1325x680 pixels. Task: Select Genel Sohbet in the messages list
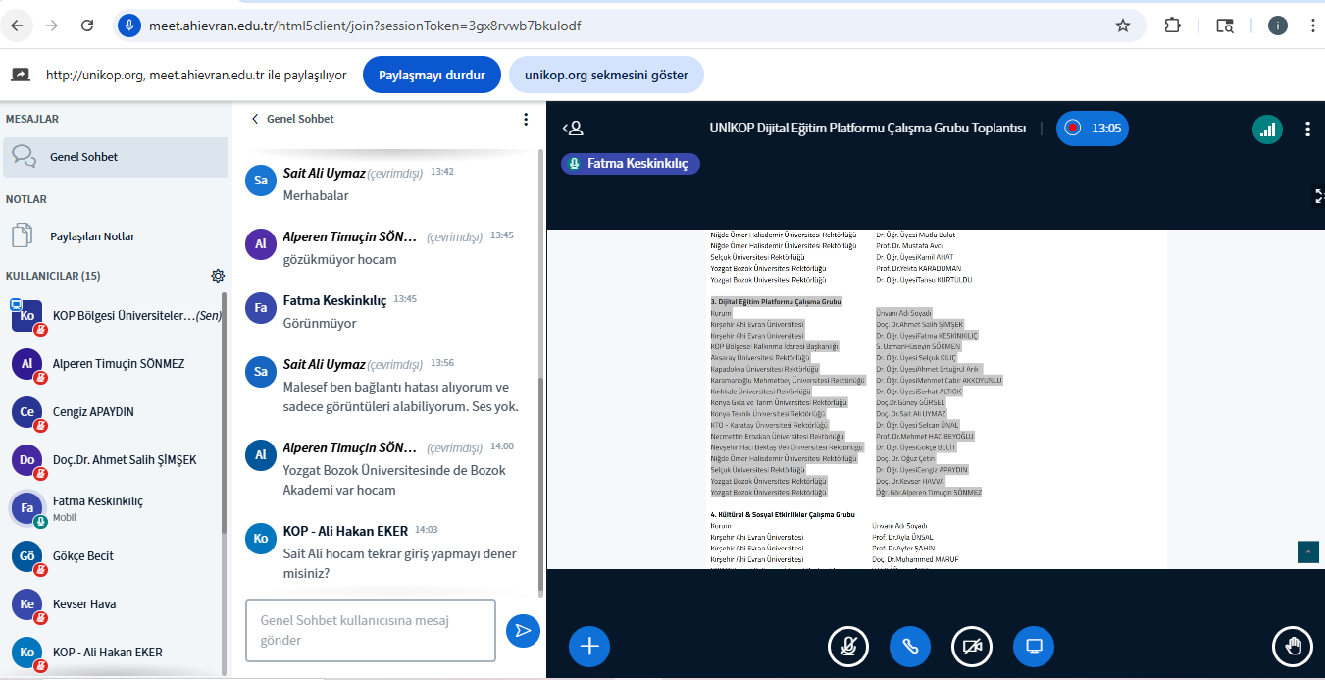coord(84,157)
